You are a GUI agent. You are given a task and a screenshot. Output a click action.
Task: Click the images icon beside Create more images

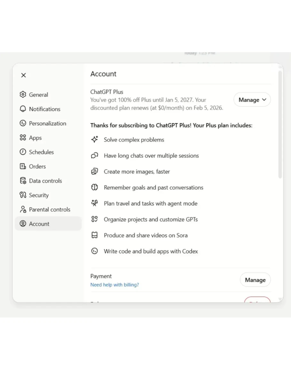[x=94, y=171]
